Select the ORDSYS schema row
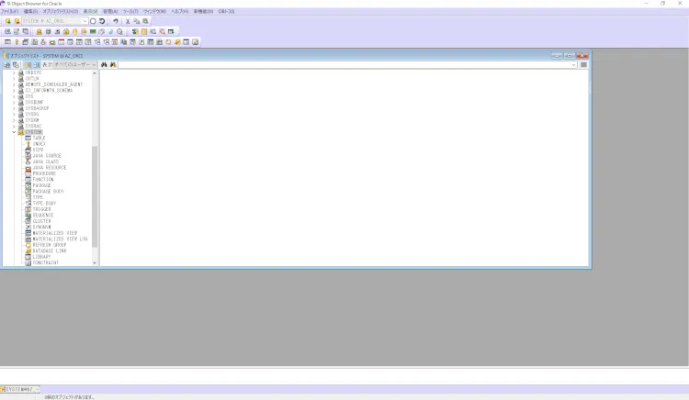The height and width of the screenshot is (400, 689). pyautogui.click(x=33, y=72)
